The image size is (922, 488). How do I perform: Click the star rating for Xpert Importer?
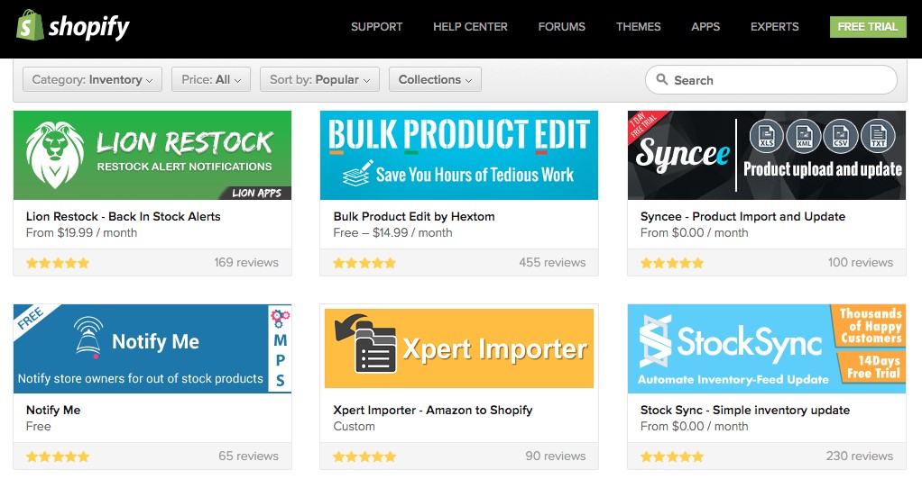[x=364, y=456]
